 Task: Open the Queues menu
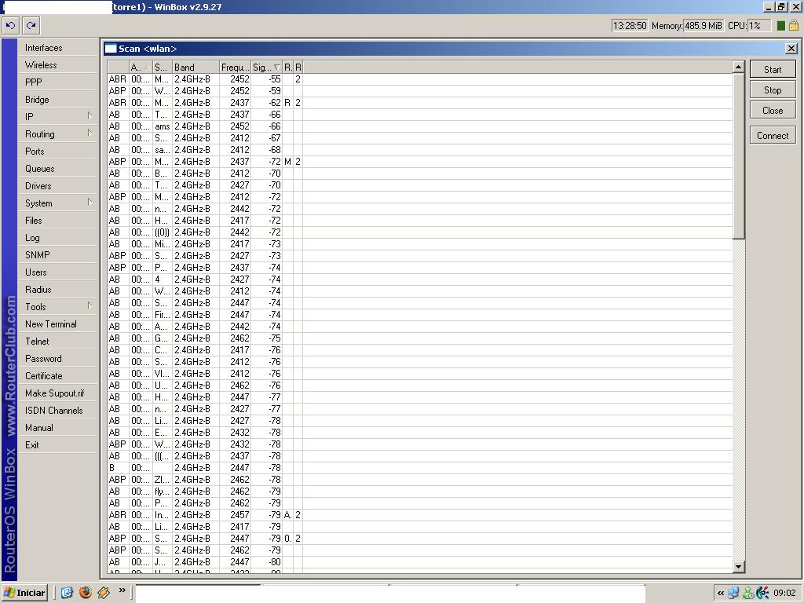pos(58,169)
